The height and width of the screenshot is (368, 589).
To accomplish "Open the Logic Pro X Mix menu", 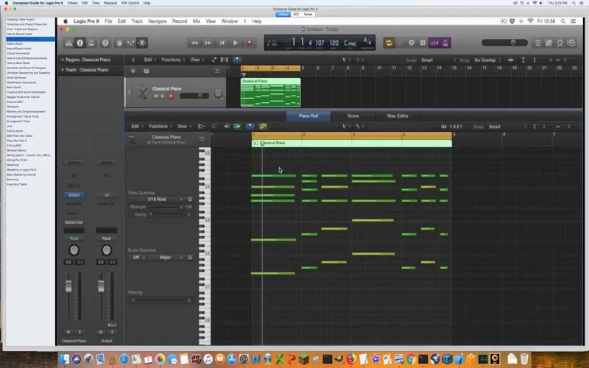I will tap(197, 21).
